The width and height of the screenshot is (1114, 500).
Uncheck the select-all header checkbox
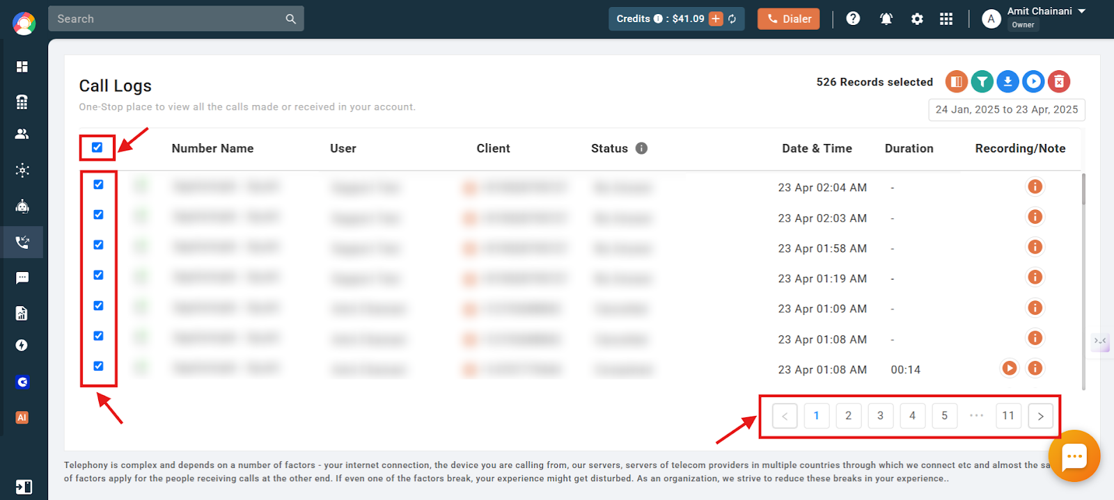(x=97, y=147)
